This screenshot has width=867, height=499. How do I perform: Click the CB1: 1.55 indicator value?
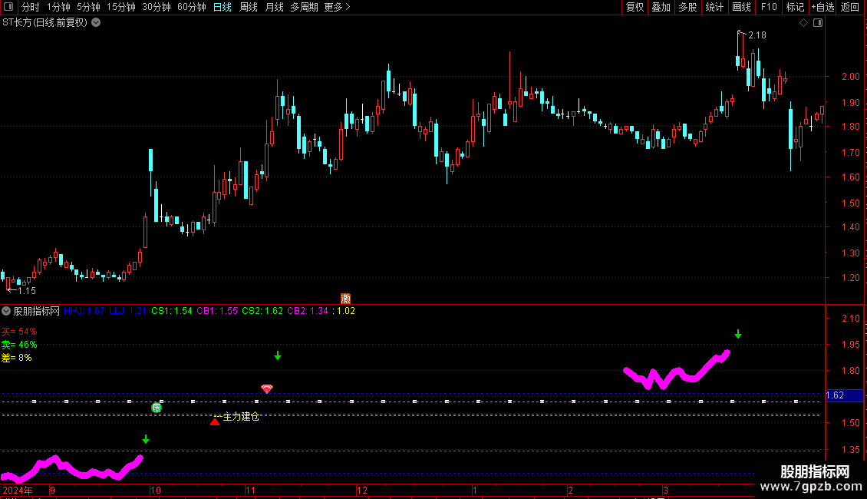[x=216, y=311]
